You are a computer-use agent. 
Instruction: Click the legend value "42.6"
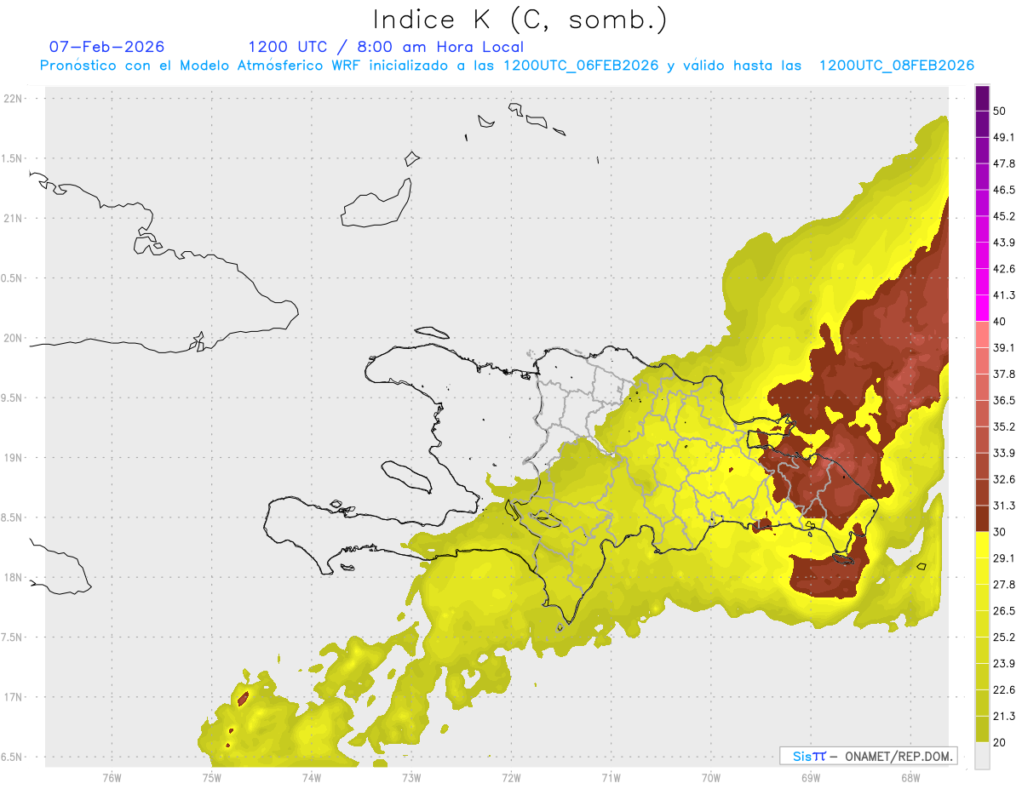point(1004,269)
